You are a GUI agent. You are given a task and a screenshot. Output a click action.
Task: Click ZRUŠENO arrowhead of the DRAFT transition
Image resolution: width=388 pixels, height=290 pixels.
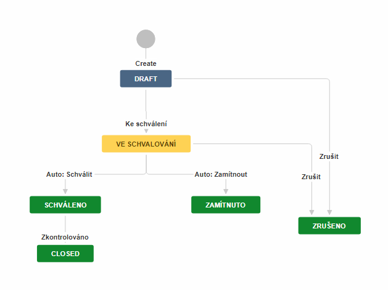330,212
